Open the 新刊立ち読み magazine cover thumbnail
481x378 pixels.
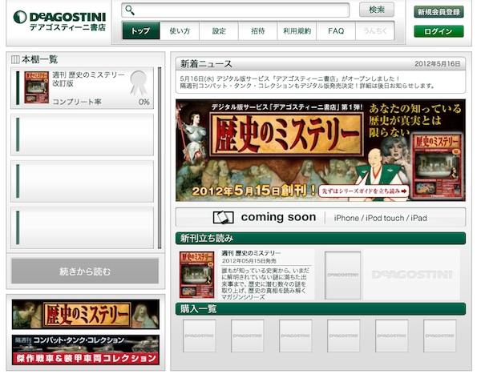[199, 273]
